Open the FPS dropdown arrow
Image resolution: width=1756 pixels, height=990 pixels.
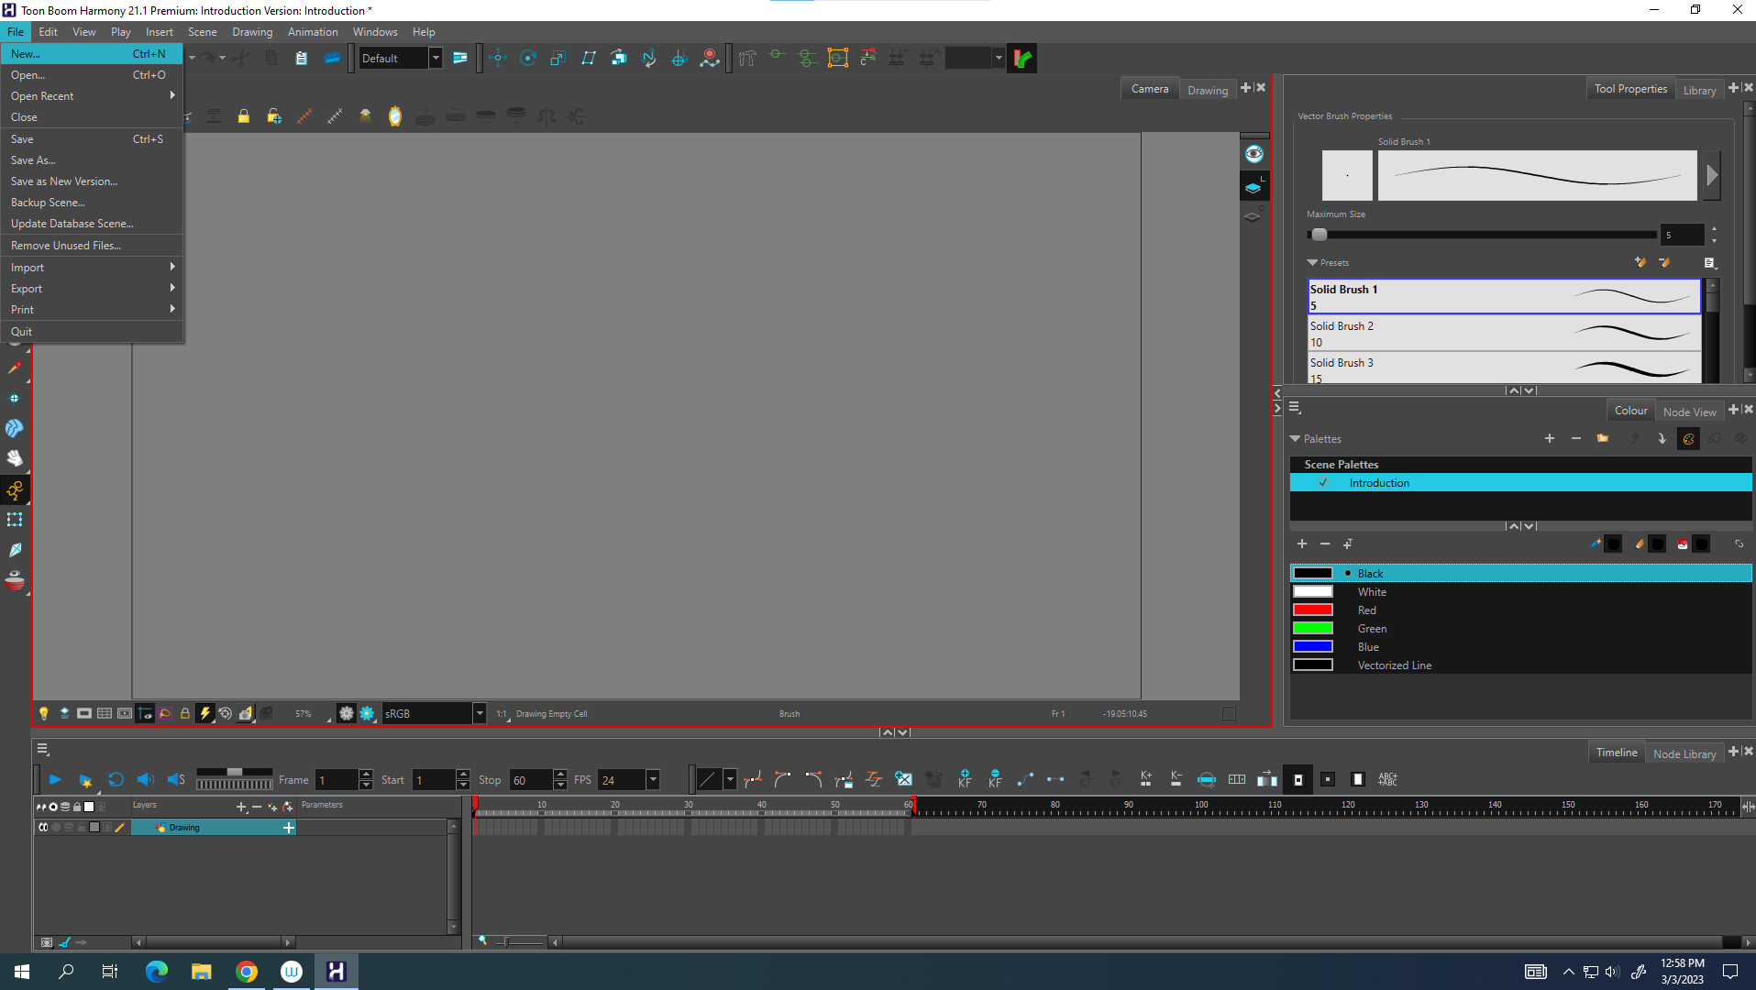click(x=653, y=779)
